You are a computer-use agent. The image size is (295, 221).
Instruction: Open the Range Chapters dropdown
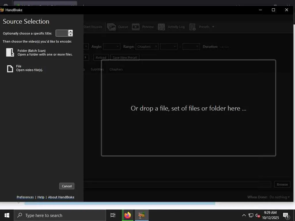[147, 46]
